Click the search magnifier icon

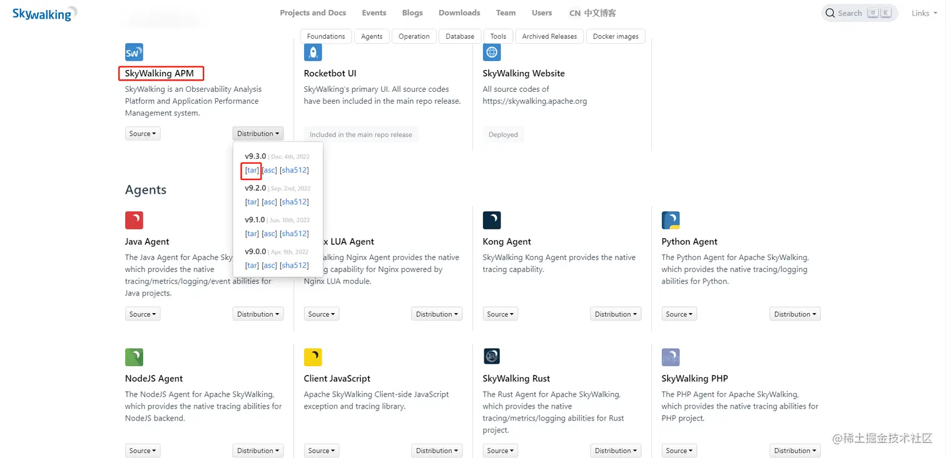pyautogui.click(x=830, y=13)
